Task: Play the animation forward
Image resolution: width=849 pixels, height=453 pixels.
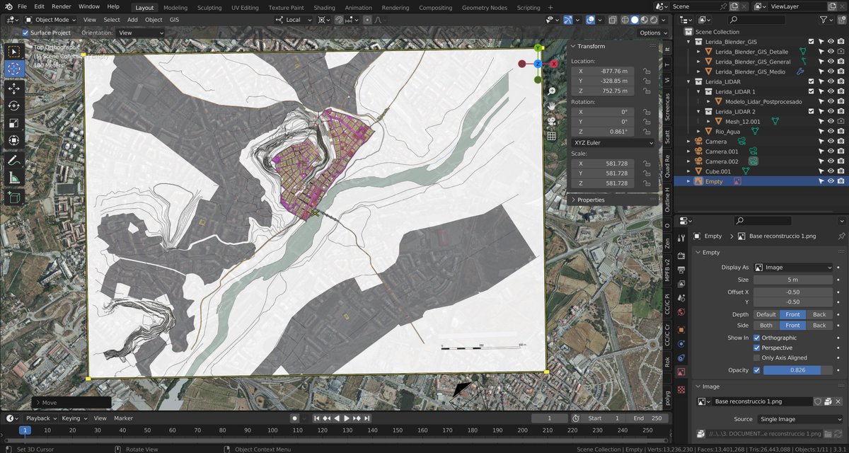Action: (347, 418)
